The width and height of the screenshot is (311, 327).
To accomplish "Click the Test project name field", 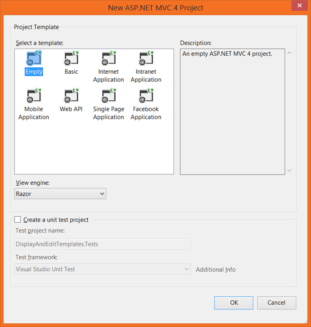I will [x=103, y=244].
